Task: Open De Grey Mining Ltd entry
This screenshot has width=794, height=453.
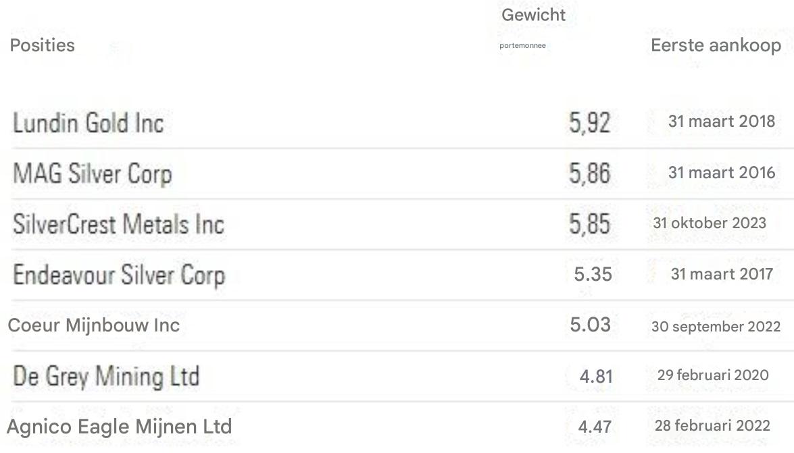Action: [x=106, y=376]
